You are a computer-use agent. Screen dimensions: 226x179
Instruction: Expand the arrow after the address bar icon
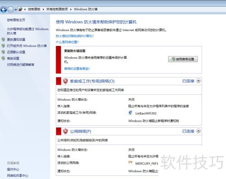25,9
